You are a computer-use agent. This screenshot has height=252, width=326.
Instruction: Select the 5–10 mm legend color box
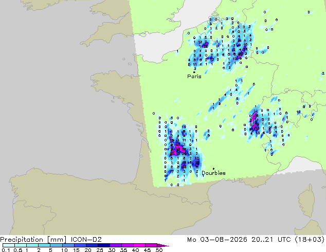tap(56, 245)
